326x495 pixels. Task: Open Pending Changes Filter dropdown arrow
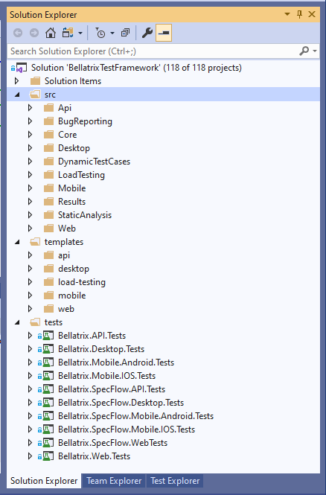(x=112, y=33)
